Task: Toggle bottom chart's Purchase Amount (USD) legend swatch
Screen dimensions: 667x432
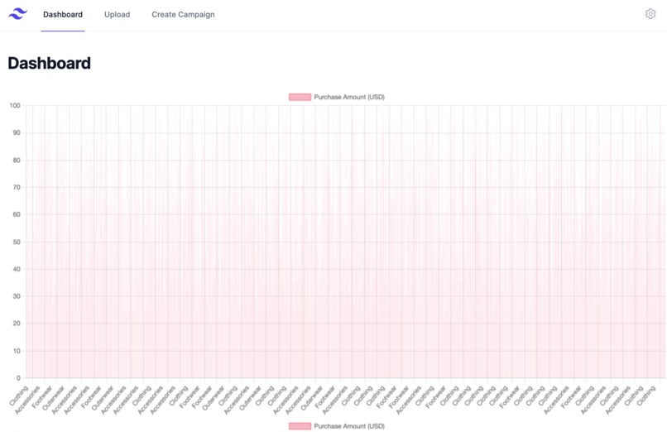Action: click(x=300, y=426)
